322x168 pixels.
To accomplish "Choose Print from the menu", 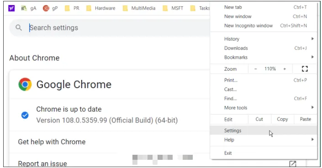I will coord(264,80).
